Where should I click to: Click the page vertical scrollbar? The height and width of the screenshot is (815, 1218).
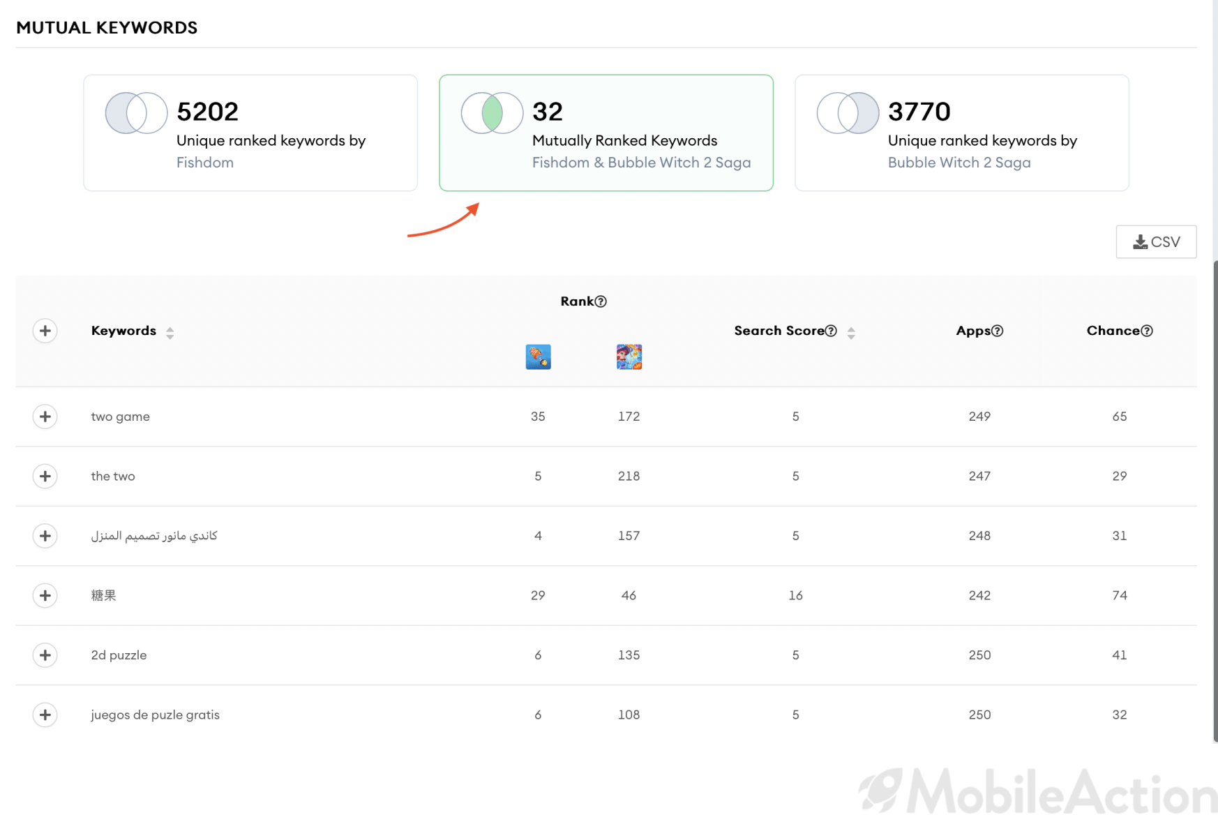[1215, 501]
